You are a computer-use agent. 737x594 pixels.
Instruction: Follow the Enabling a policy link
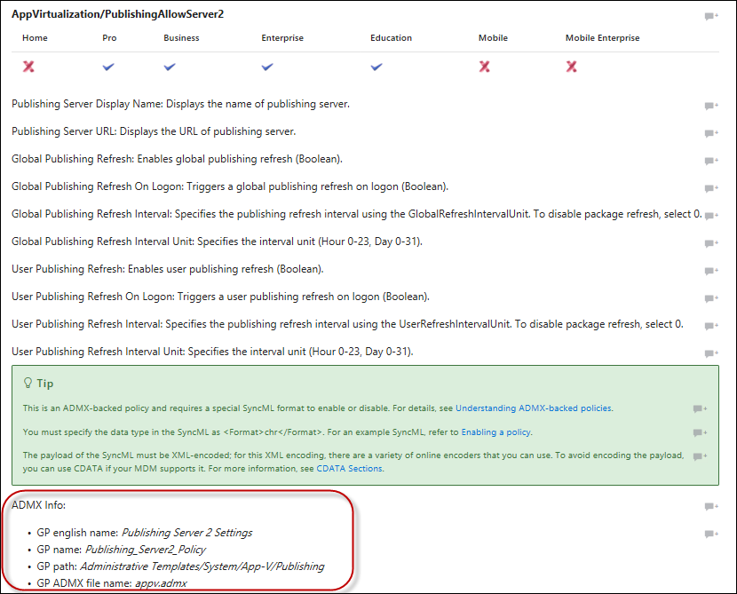495,432
